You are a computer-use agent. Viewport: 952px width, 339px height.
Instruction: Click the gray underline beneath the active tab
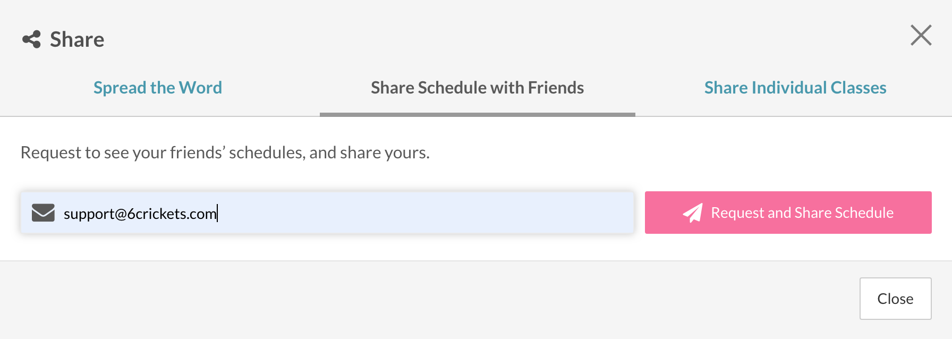(x=477, y=114)
